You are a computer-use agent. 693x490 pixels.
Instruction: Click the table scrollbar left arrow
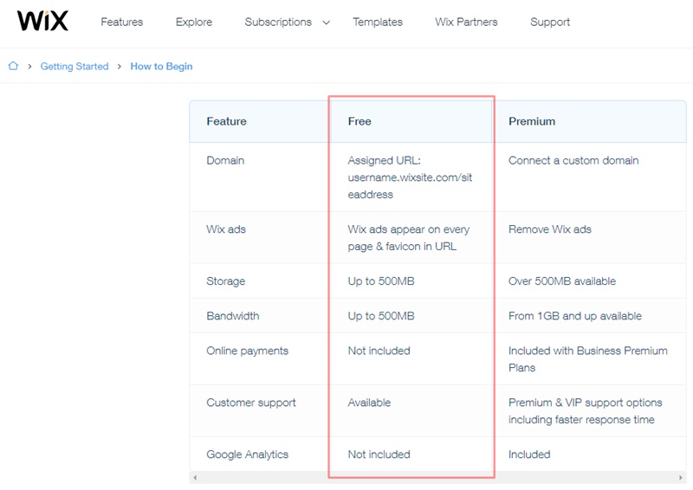click(x=195, y=477)
